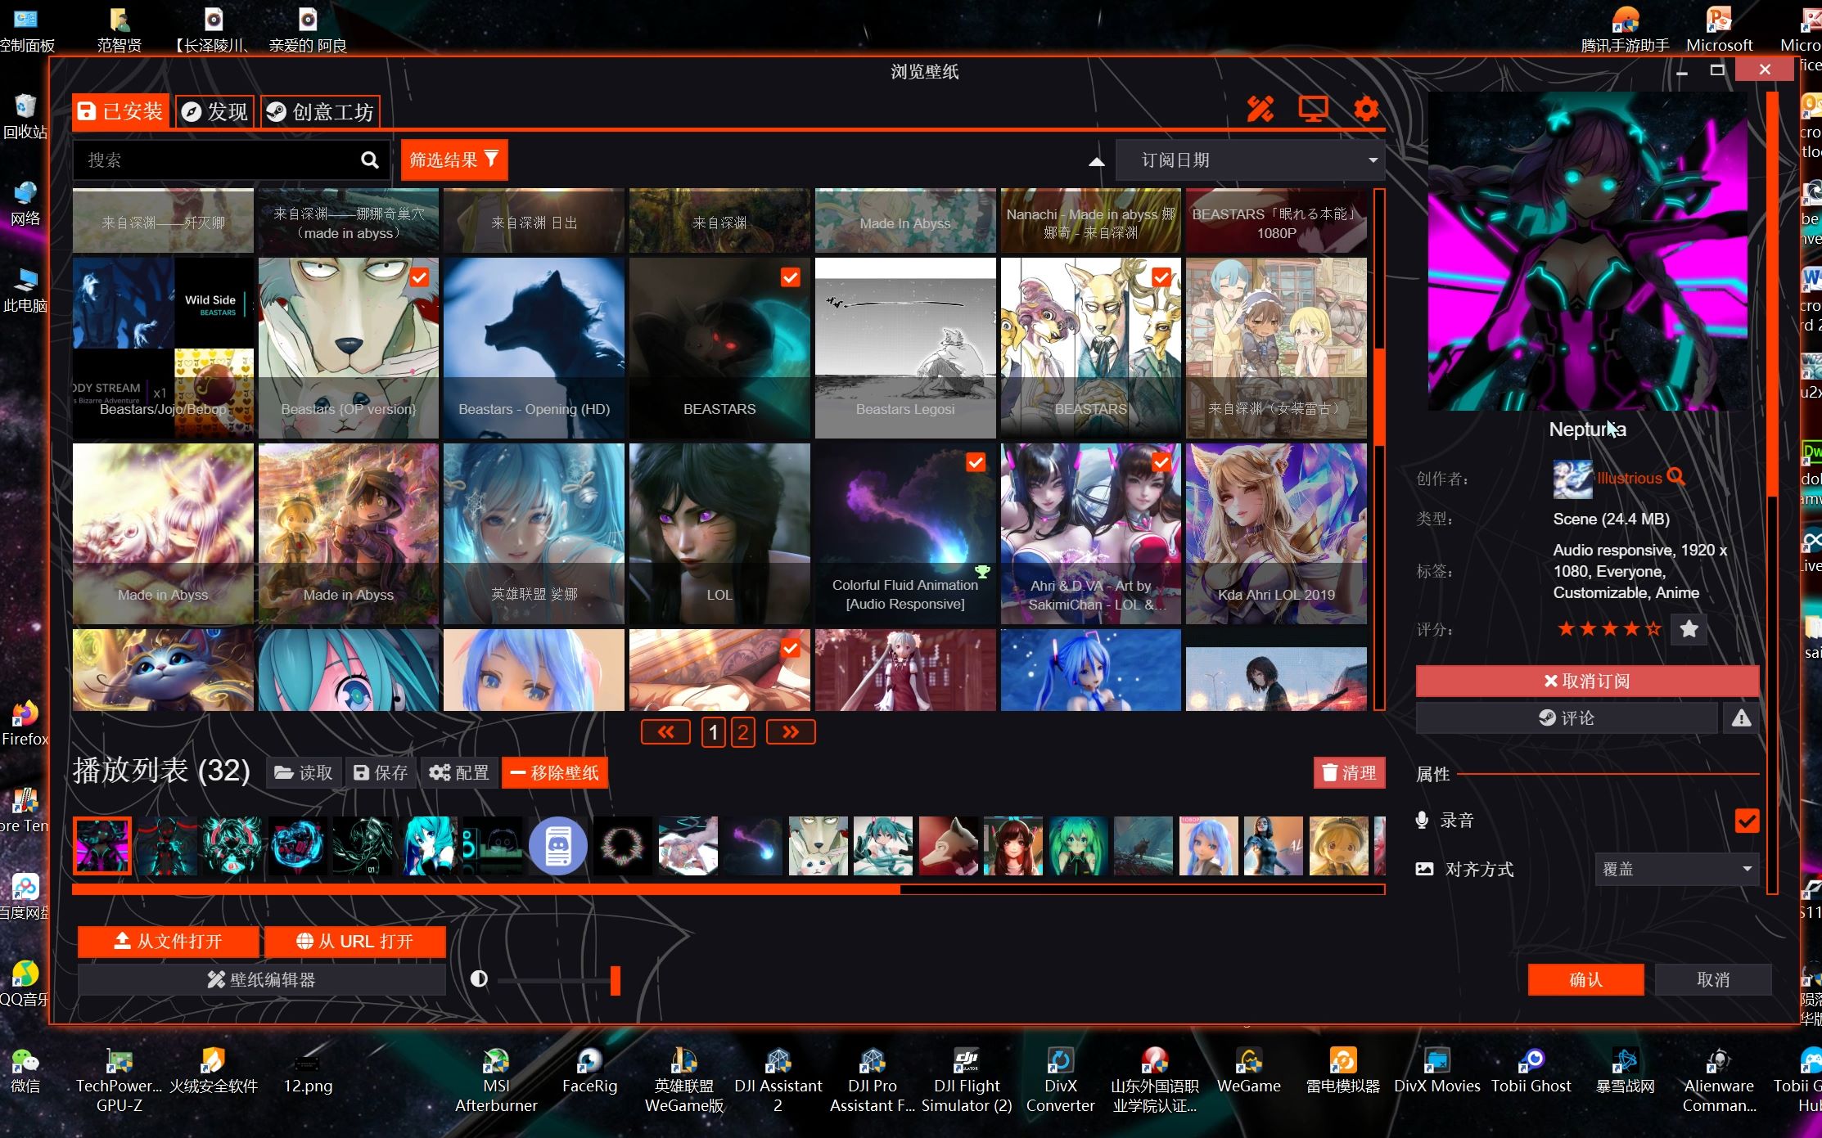Screen dimensions: 1822x1138
Task: Click 清理 clear playlist button
Action: 1349,772
